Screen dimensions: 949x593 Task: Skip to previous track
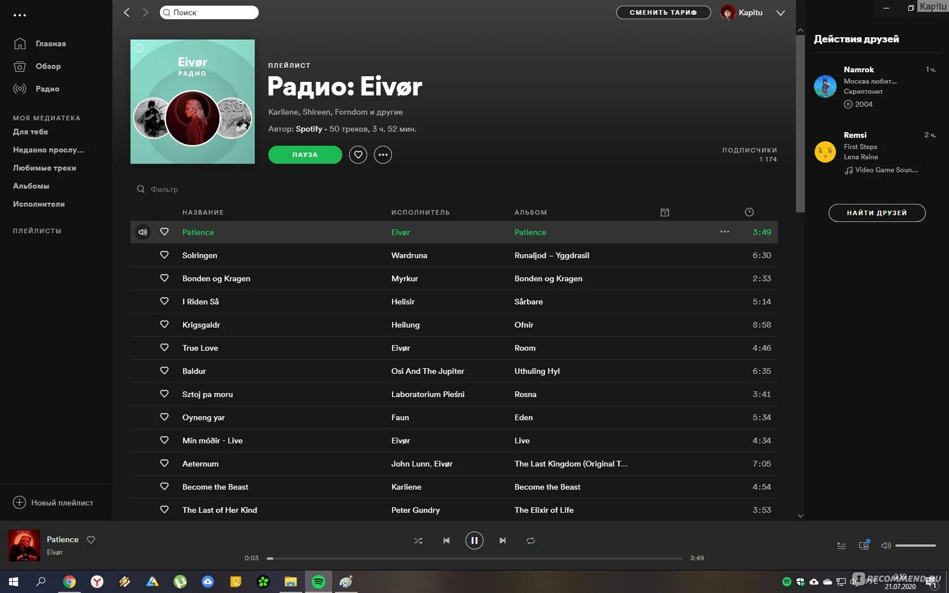coord(446,540)
